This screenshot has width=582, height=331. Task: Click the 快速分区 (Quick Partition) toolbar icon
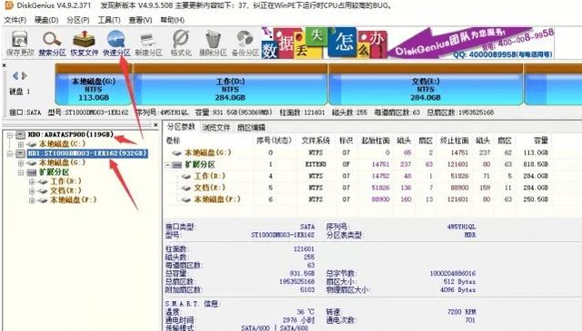coord(116,44)
